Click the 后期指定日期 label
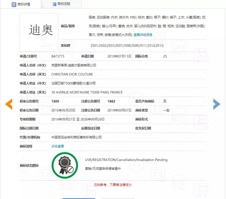 pyautogui.click(x=91, y=128)
